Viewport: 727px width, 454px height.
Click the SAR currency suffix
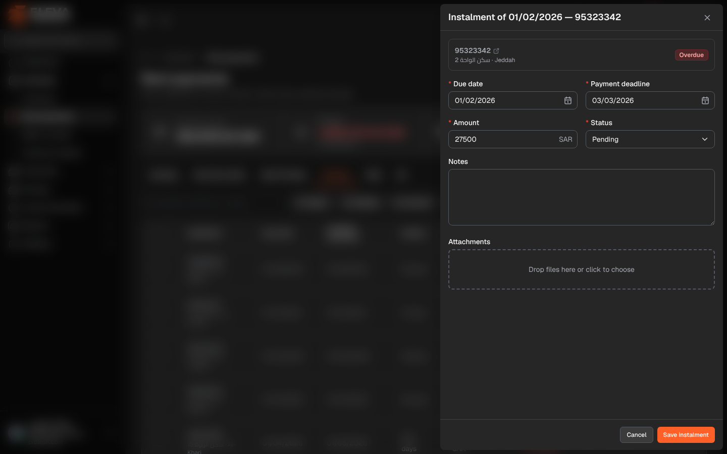click(565, 139)
